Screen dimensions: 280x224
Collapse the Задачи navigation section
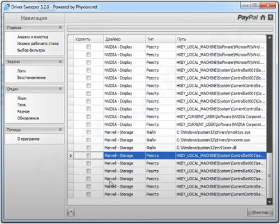pyautogui.click(x=60, y=62)
